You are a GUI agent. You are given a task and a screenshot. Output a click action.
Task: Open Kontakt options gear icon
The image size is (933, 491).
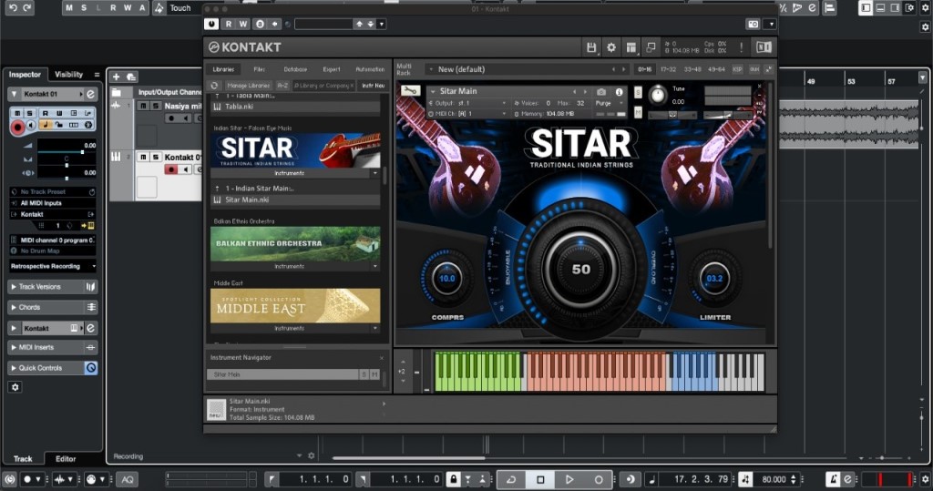pos(611,47)
